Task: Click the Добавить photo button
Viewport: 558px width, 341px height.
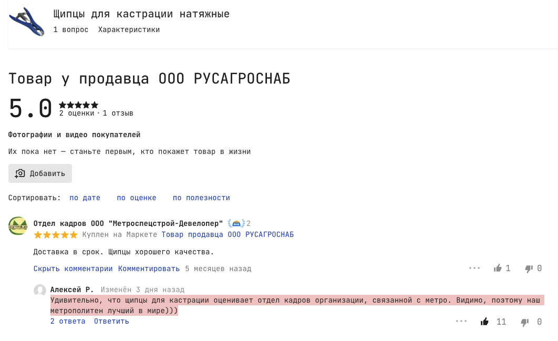Action: coord(40,173)
